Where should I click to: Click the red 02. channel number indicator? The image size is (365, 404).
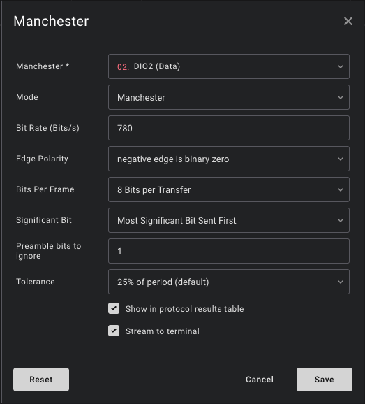tap(123, 67)
